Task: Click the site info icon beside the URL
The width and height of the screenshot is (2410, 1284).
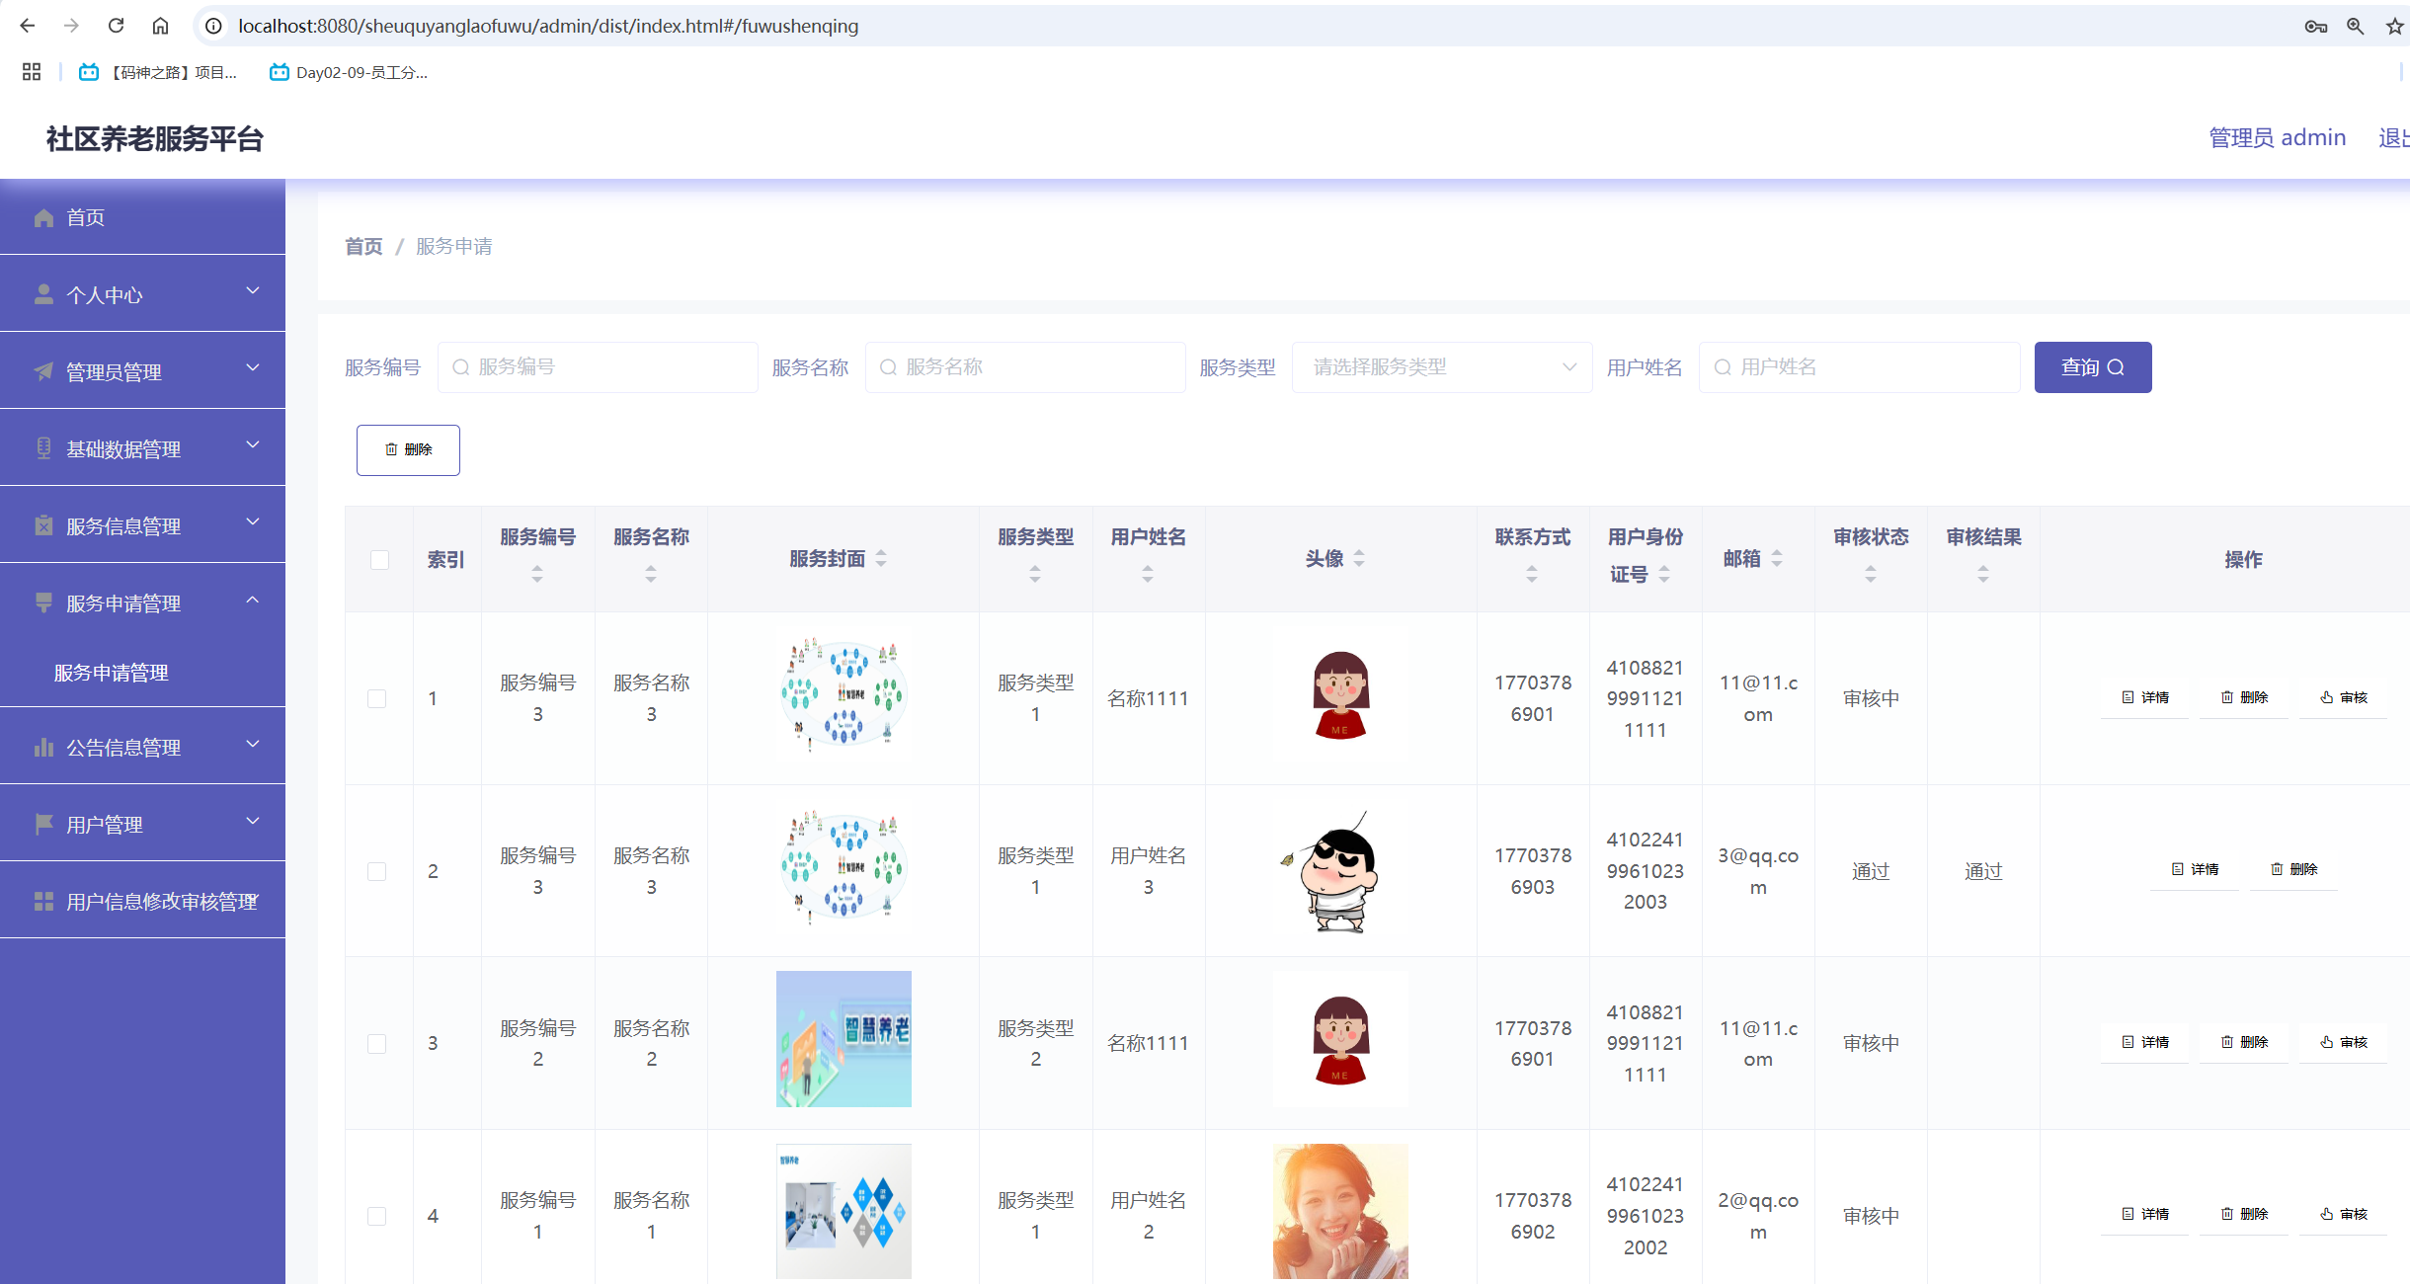Action: [213, 26]
